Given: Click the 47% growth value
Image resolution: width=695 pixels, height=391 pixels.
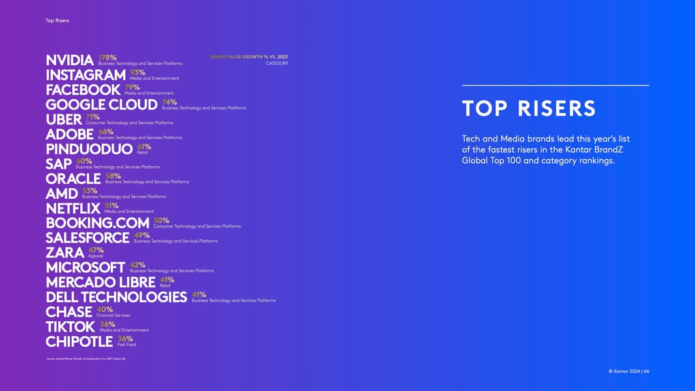Looking at the screenshot, I should [x=96, y=250].
